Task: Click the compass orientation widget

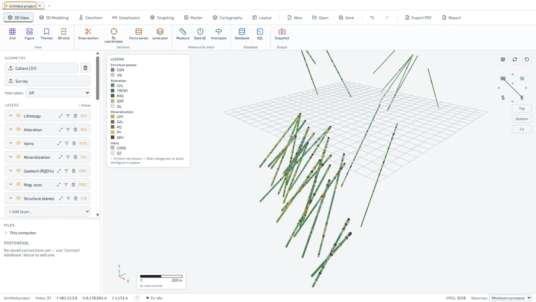Action: click(512, 87)
